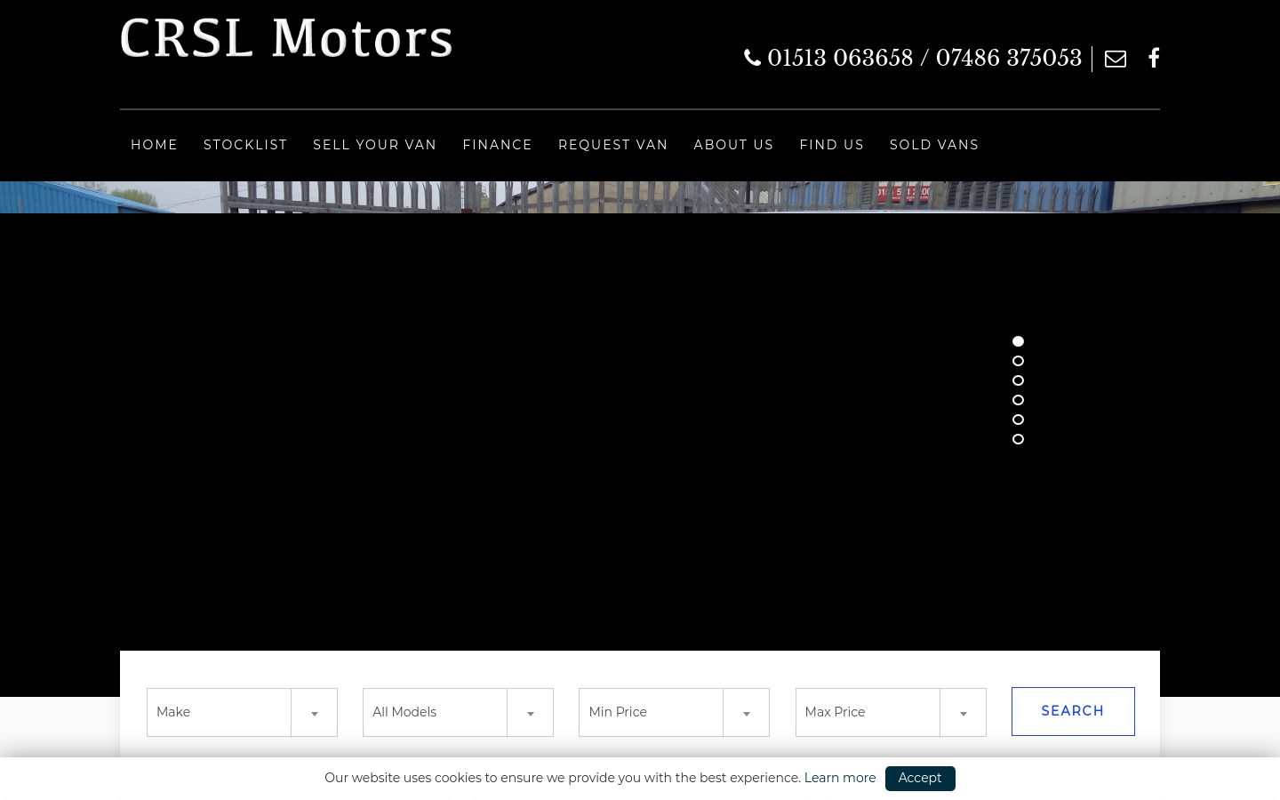Screen dimensions: 1280x800
Task: Open the Facebook page icon
Action: tap(1154, 58)
